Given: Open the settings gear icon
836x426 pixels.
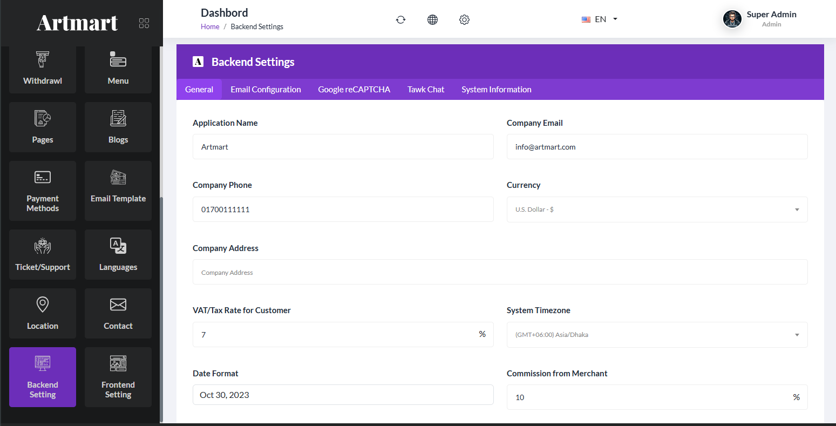Looking at the screenshot, I should coord(464,20).
